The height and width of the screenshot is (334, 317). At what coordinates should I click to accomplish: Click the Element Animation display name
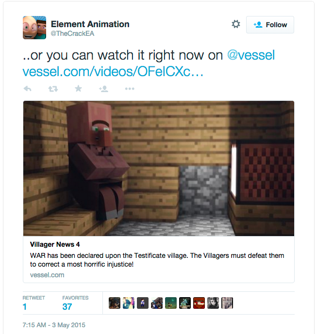tap(90, 24)
